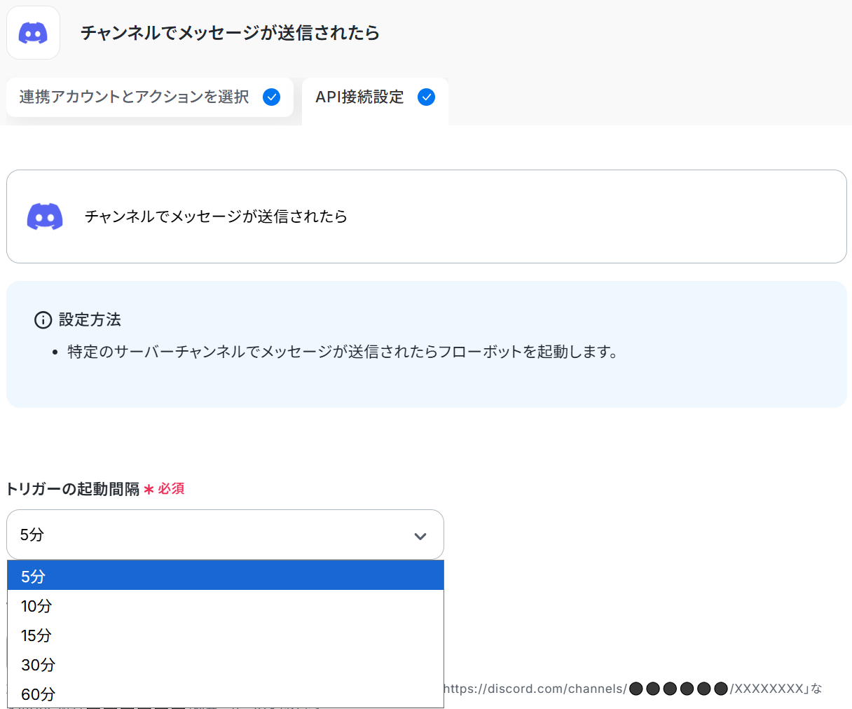Screen dimensions: 852x709
Task: Collapse the dropdown using its chevron arrow
Action: pyautogui.click(x=420, y=536)
